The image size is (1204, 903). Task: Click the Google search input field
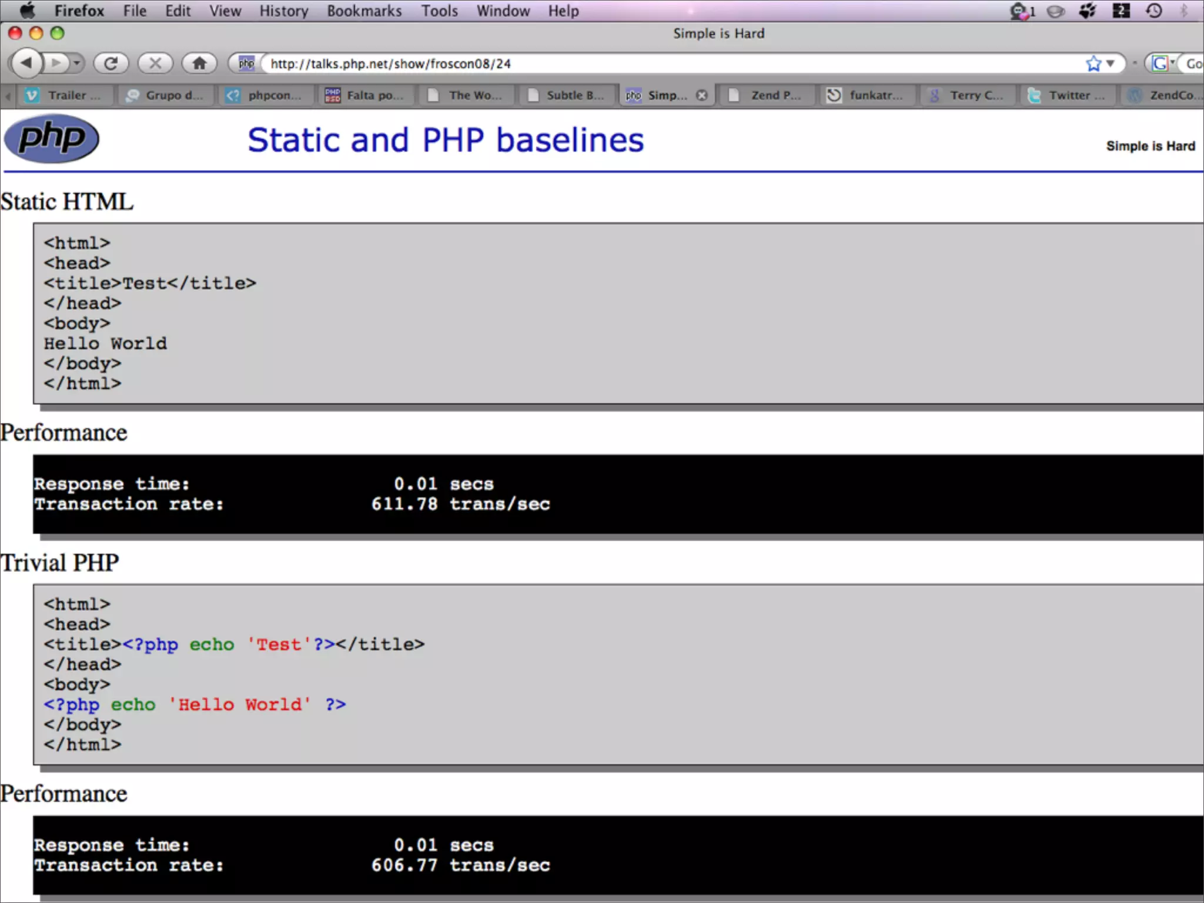pos(1192,63)
